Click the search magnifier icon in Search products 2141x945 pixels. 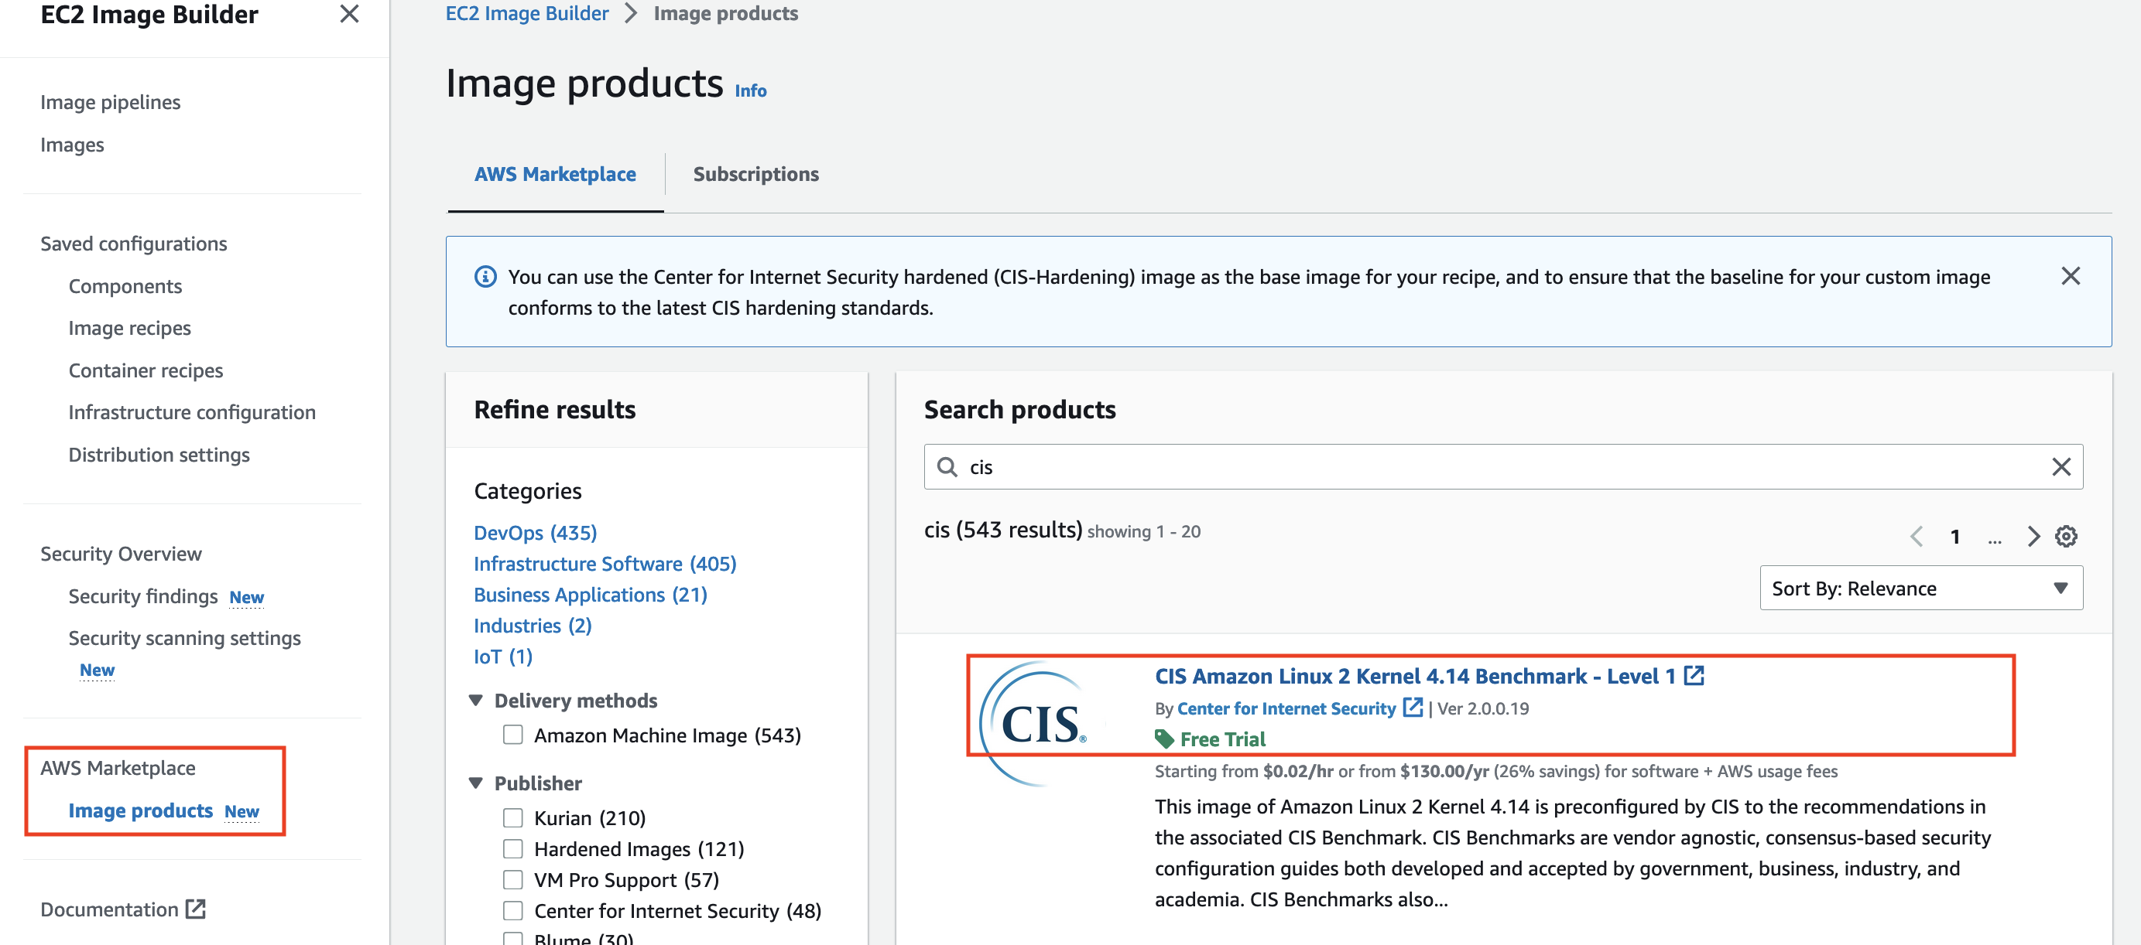click(x=948, y=466)
